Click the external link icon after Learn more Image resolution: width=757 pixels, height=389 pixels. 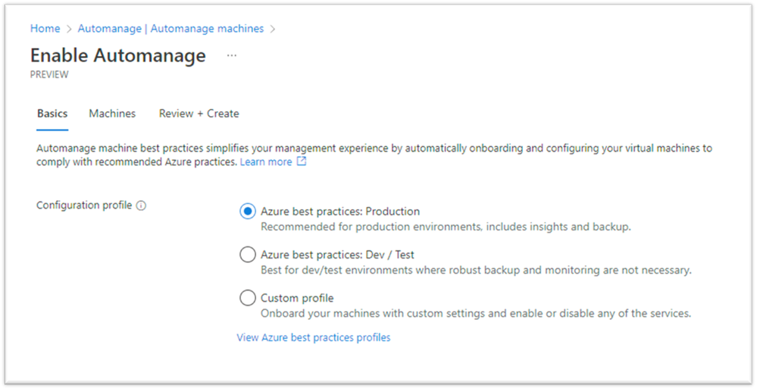coord(302,162)
